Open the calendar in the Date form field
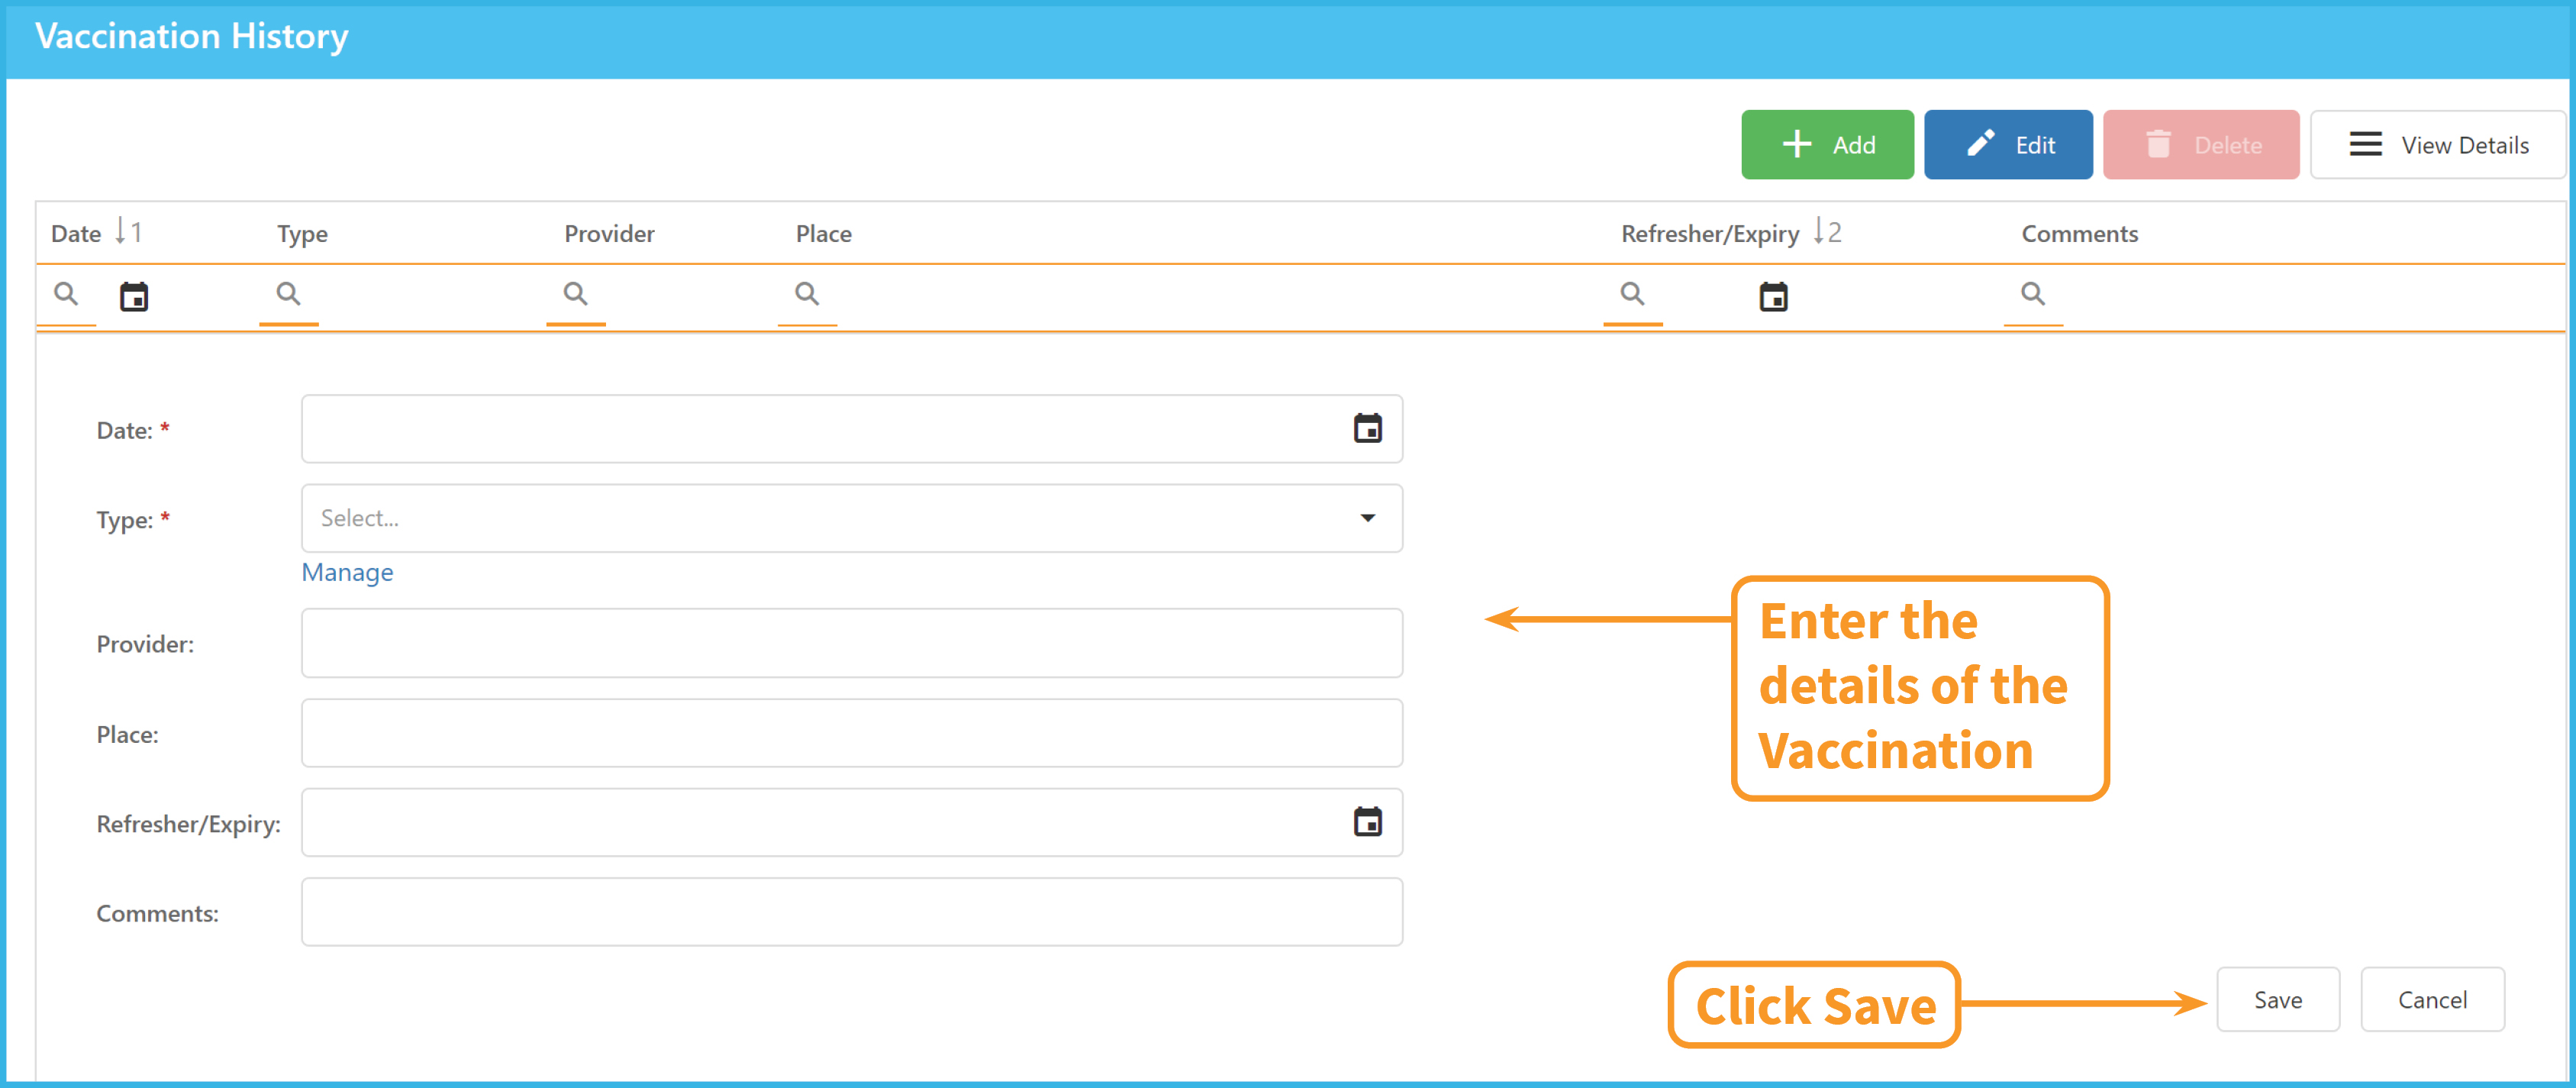 tap(1367, 428)
